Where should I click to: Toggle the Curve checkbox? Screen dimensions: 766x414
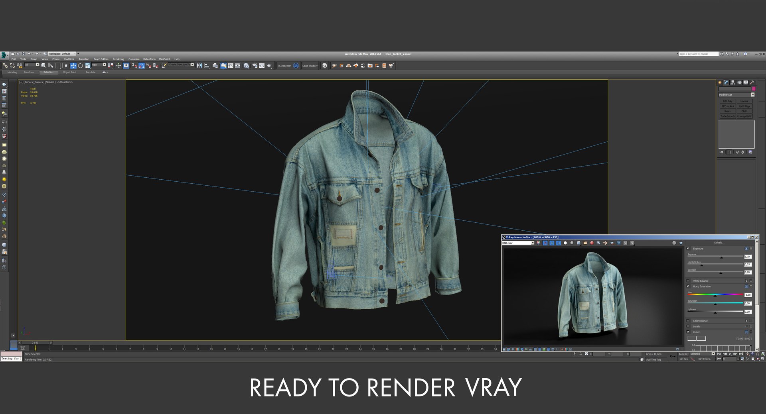point(688,332)
